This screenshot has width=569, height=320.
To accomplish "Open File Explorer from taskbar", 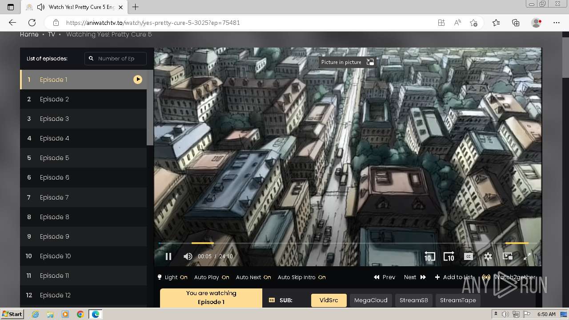I will (50, 314).
